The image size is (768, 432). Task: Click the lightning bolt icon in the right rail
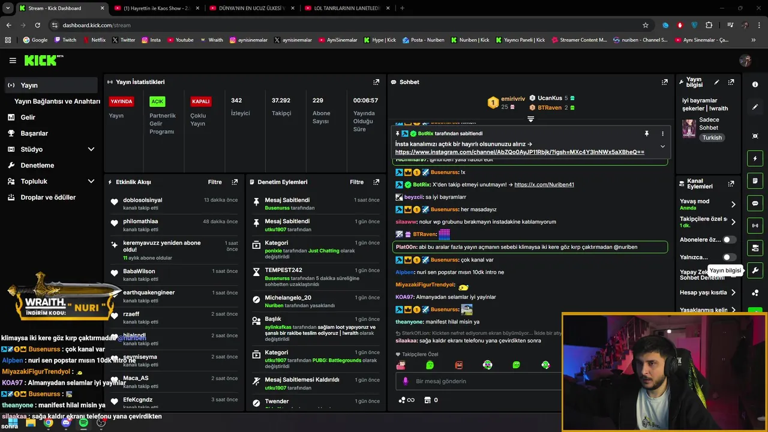pos(755,158)
